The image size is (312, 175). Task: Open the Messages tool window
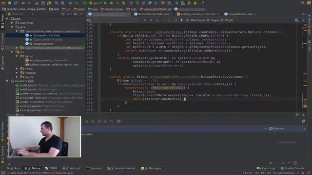point(151,168)
